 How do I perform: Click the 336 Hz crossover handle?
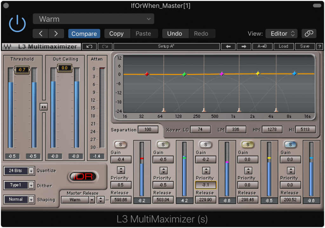click(204, 110)
